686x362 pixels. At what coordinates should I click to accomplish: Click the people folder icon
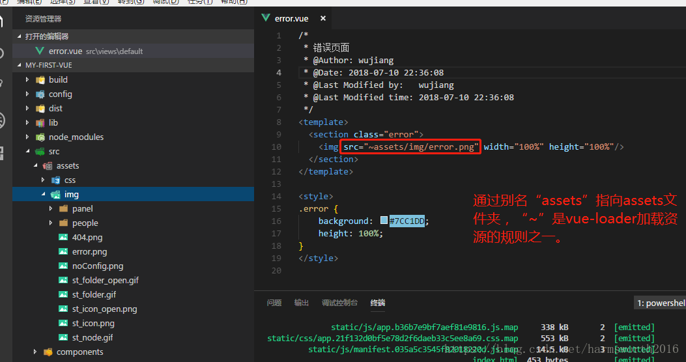pyautogui.click(x=63, y=223)
